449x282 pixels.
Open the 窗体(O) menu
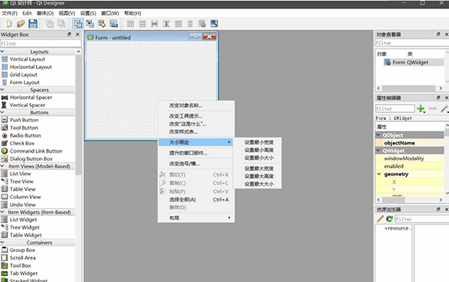(x=45, y=13)
